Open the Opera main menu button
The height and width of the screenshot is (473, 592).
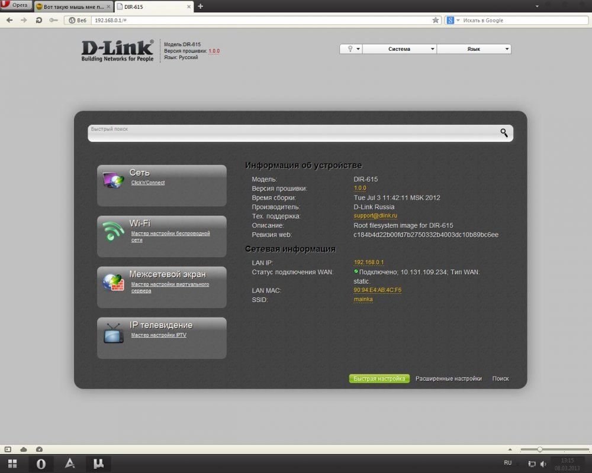(x=16, y=5)
